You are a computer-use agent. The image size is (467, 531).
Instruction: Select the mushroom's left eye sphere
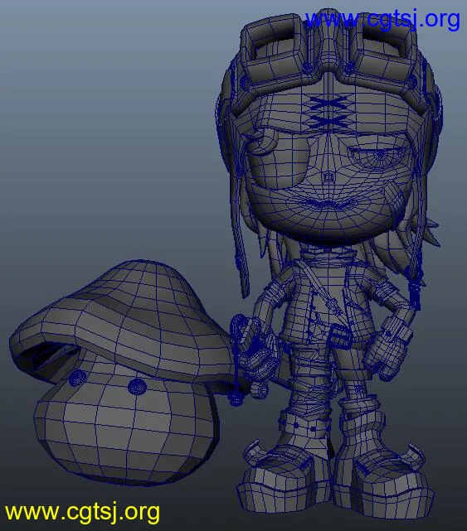click(x=78, y=378)
